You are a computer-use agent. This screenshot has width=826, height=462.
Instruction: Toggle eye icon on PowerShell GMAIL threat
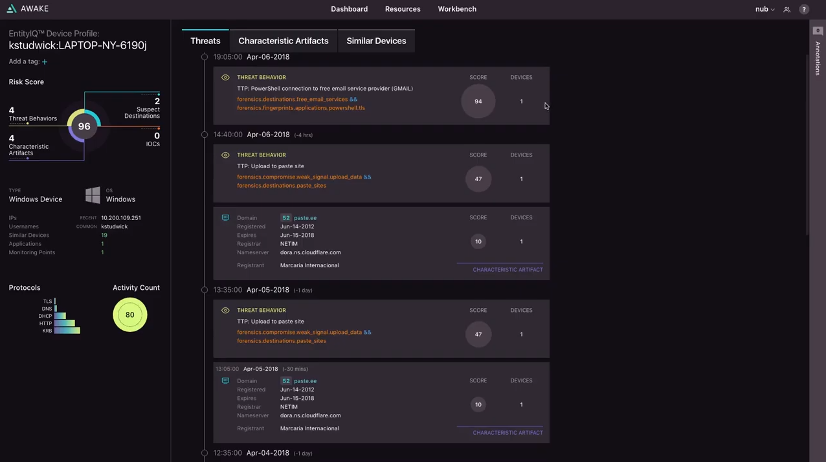coord(225,78)
